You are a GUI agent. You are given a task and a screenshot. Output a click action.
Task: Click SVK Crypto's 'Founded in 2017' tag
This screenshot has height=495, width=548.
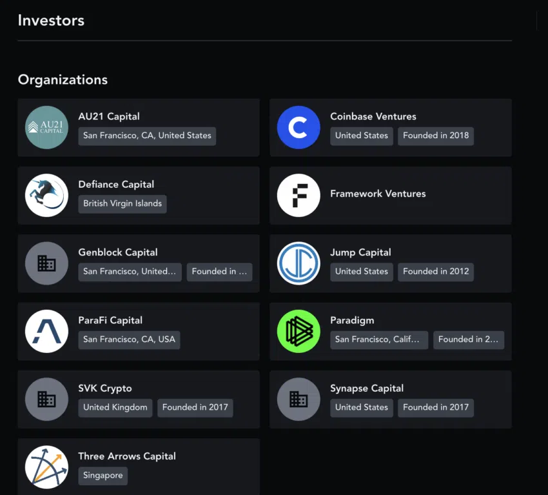pyautogui.click(x=195, y=407)
